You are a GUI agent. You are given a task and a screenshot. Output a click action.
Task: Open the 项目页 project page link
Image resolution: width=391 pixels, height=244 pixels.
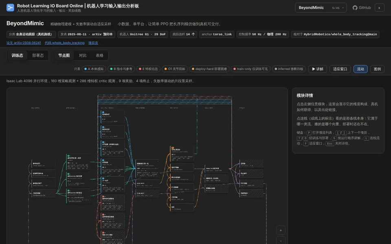(x=93, y=43)
